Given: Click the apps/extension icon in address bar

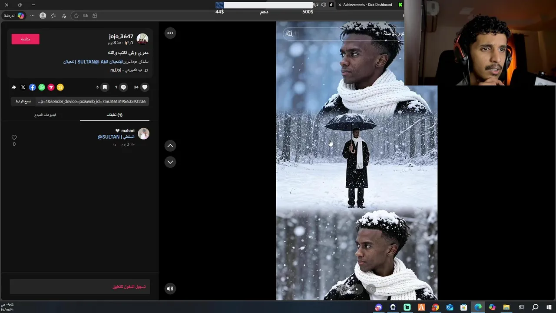Looking at the screenshot, I should 95,16.
